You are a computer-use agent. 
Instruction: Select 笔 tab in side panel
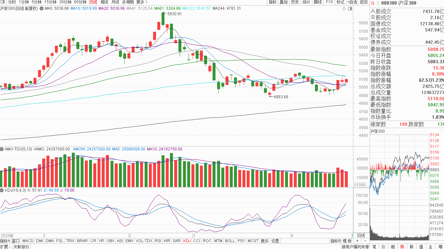(x=374, y=247)
